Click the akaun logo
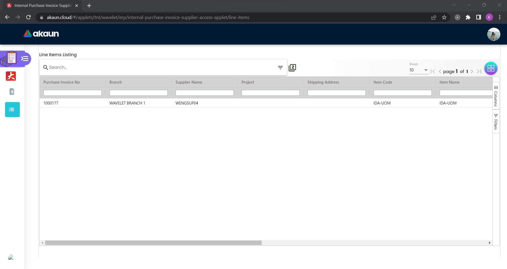This screenshot has height=269, width=507. click(x=41, y=34)
